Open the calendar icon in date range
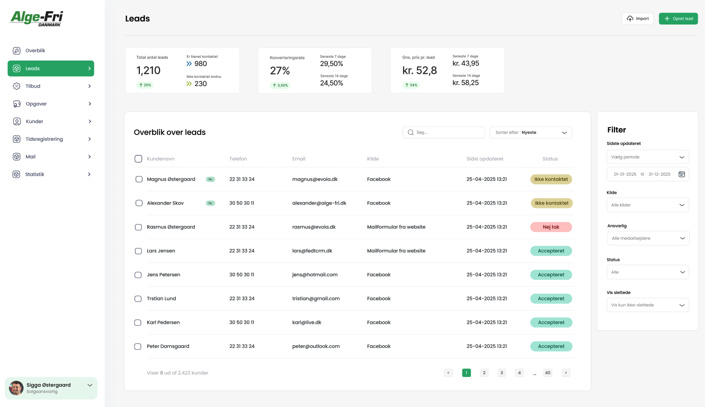Screen dimensions: 705x407 (682, 174)
